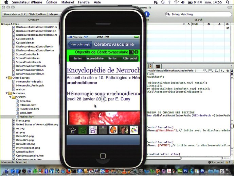Open the C class dropdown in editor bar
The width and height of the screenshot is (234, 176).
[217, 70]
